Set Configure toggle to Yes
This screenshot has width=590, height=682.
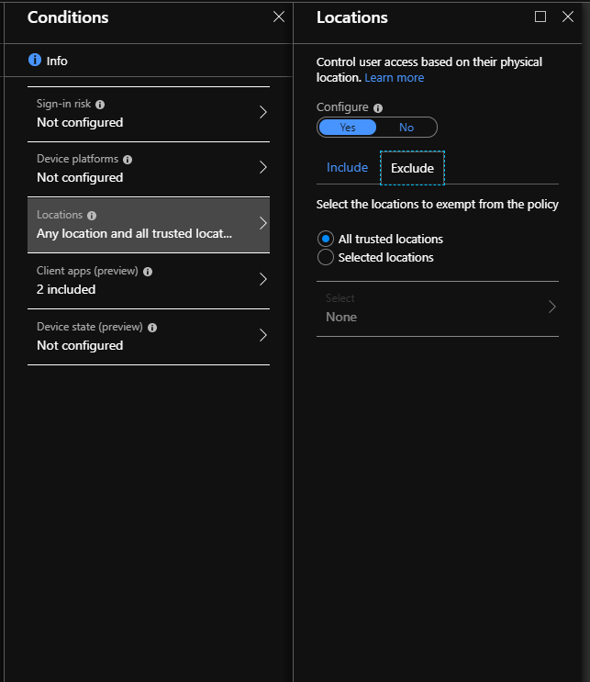point(348,128)
